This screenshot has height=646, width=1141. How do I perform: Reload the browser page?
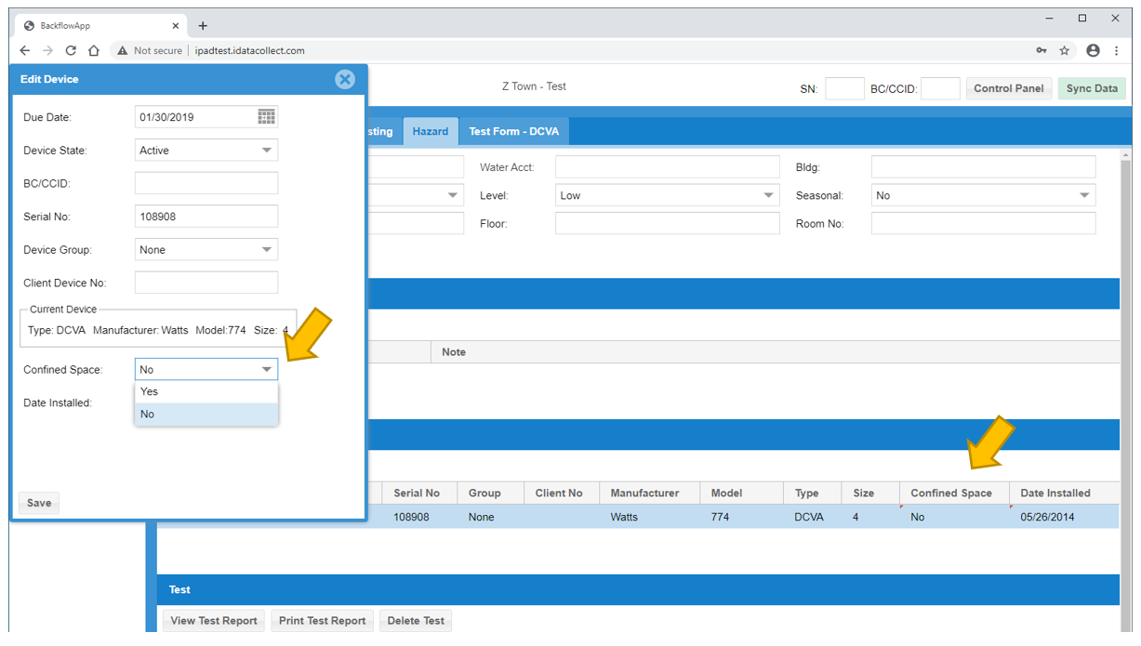coord(71,50)
